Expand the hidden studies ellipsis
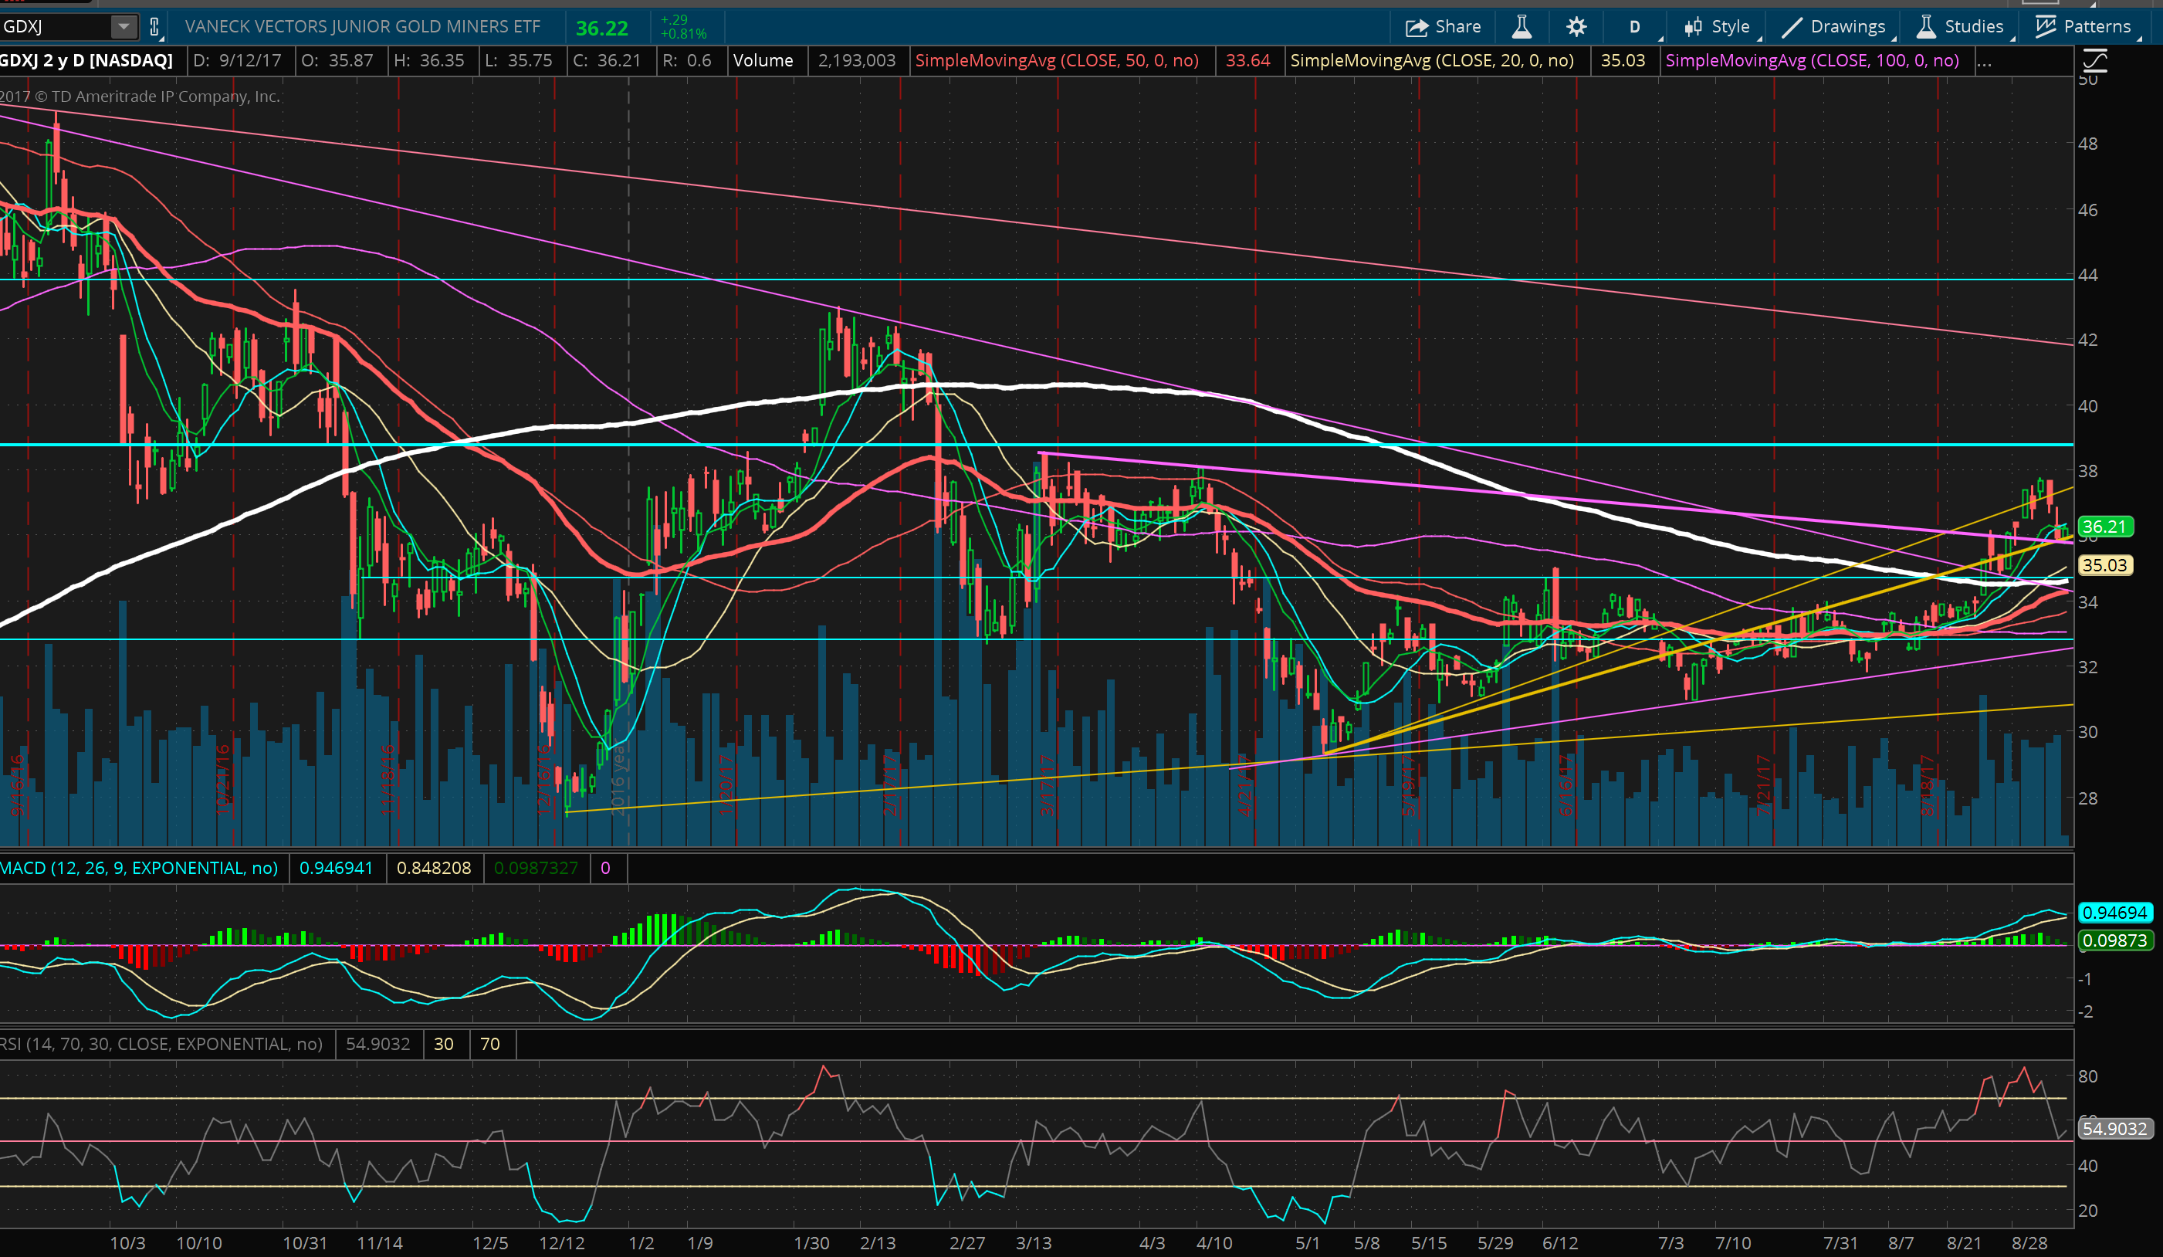 [1984, 61]
